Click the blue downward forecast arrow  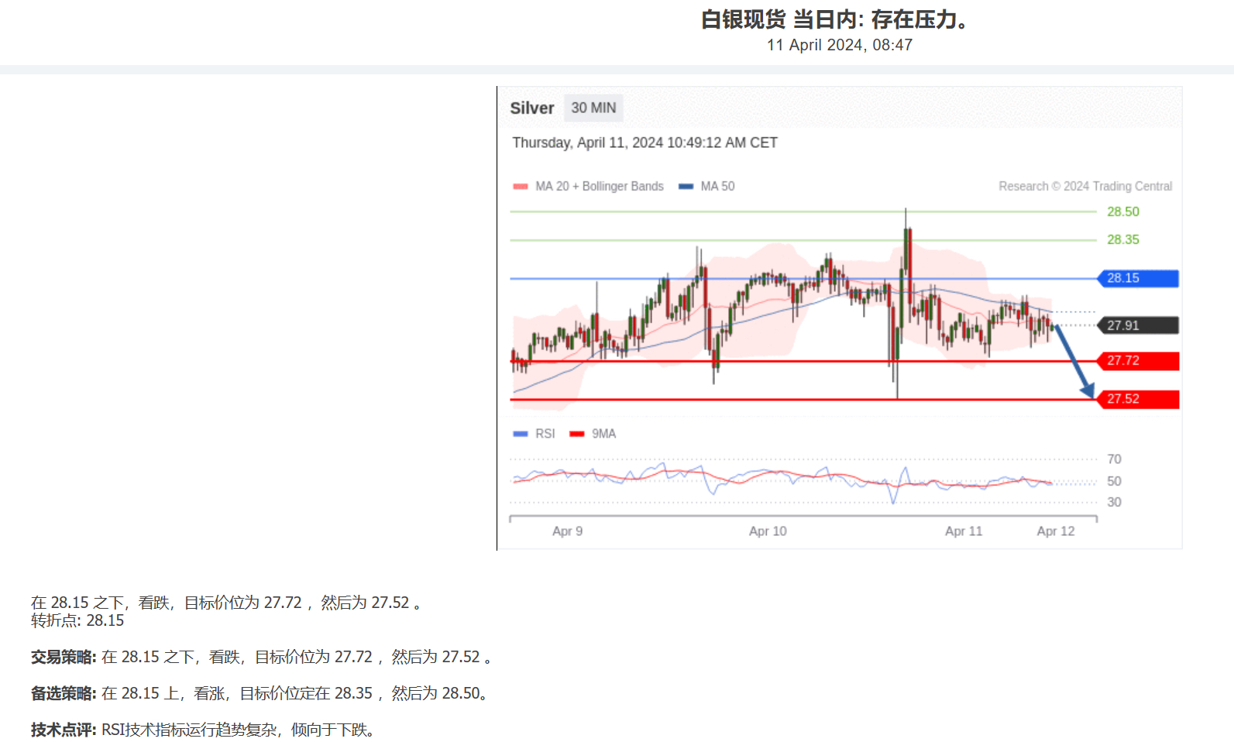pos(1075,362)
